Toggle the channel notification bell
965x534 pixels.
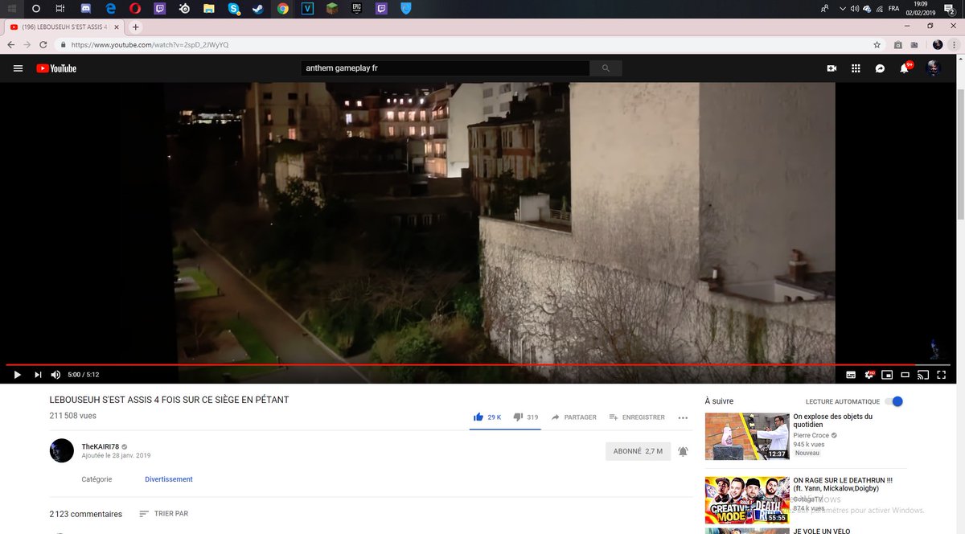click(683, 451)
